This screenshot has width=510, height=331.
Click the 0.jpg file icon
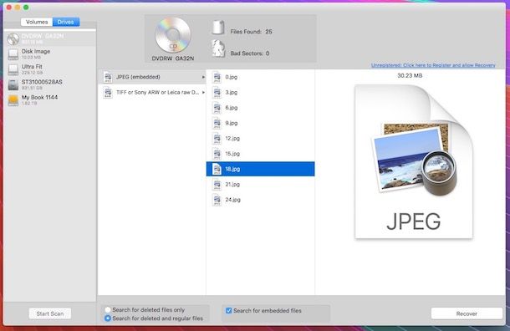(x=217, y=77)
